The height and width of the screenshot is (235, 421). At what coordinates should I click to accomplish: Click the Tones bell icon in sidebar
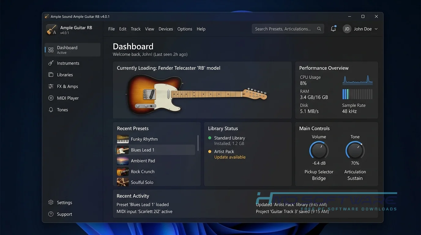(x=51, y=110)
